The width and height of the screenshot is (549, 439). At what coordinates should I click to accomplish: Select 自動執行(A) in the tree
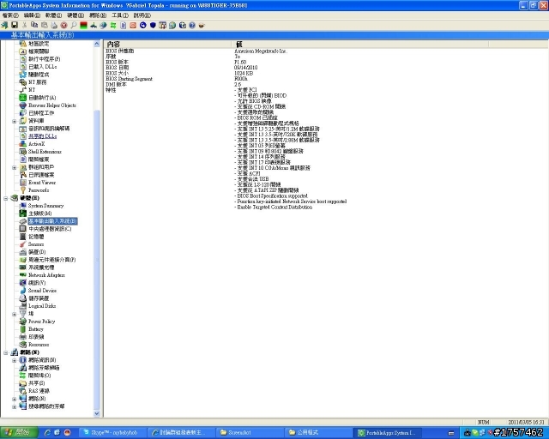point(42,98)
